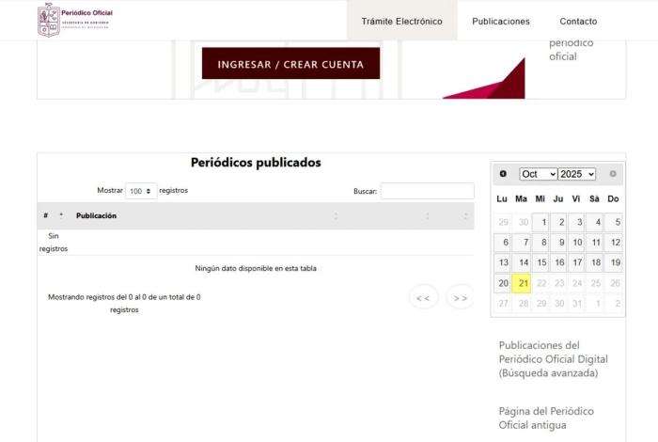
Task: Open the Publicaciones menu item
Action: pos(500,21)
